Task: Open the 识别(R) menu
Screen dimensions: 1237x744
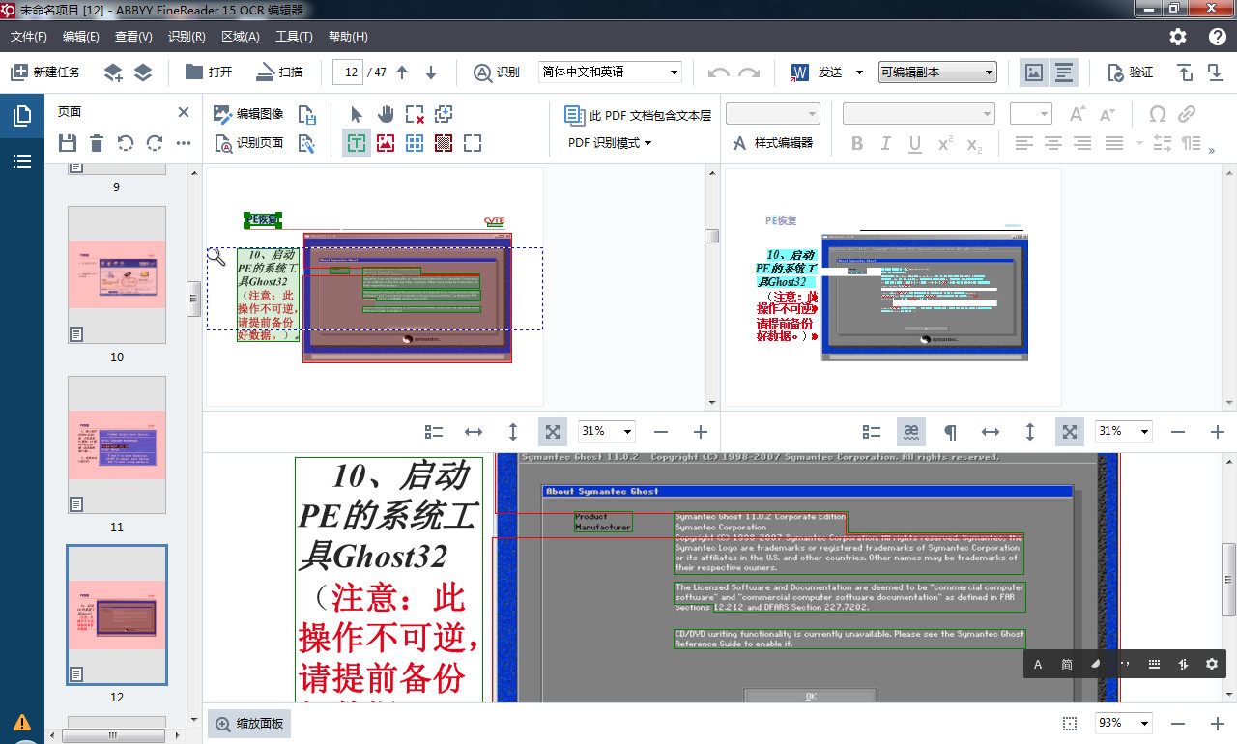Action: (x=187, y=37)
